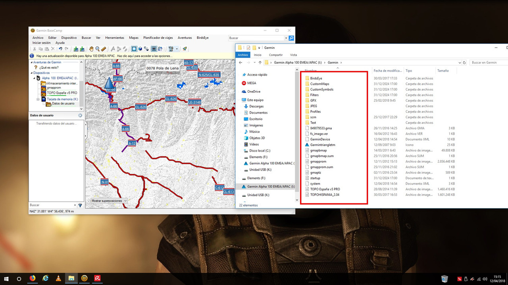
Task: Open the Herramientas menu
Action: [x=115, y=38]
